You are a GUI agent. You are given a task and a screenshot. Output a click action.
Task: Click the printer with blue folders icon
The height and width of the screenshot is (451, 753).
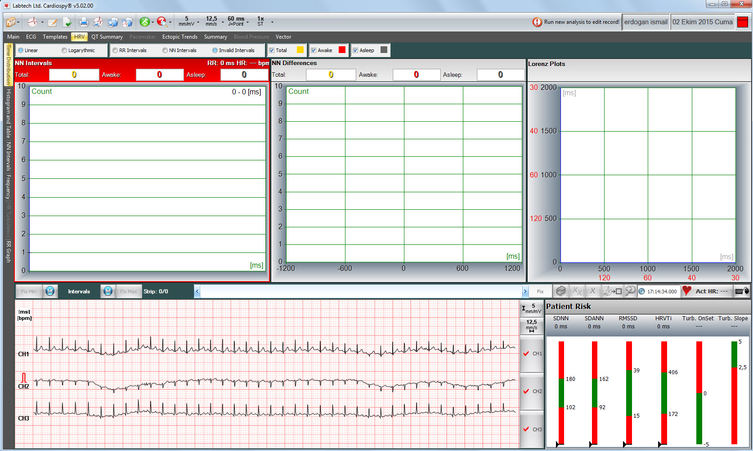[x=113, y=22]
